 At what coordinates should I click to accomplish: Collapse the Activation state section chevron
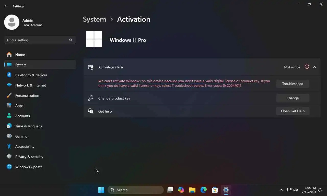coord(314,67)
